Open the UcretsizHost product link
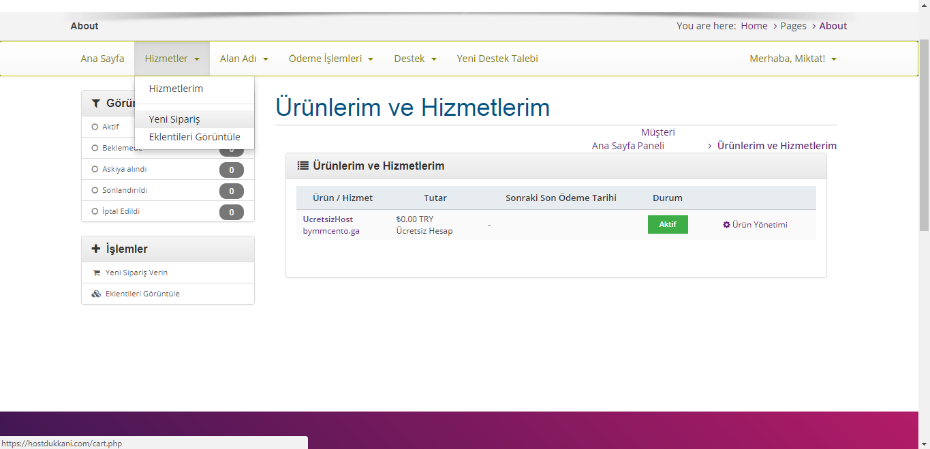The width and height of the screenshot is (930, 449). pos(328,219)
